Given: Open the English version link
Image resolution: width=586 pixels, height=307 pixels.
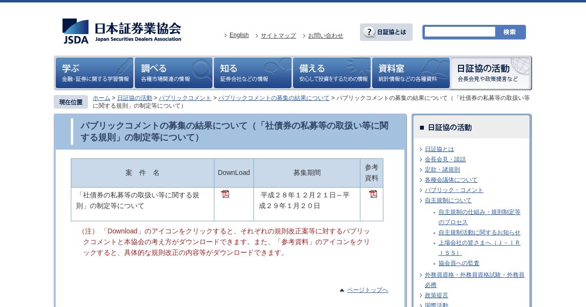Looking at the screenshot, I should click(239, 35).
